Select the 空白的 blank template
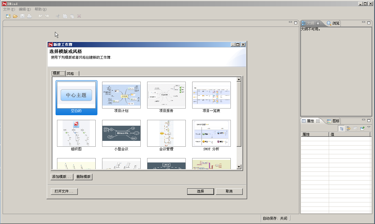 pyautogui.click(x=76, y=98)
